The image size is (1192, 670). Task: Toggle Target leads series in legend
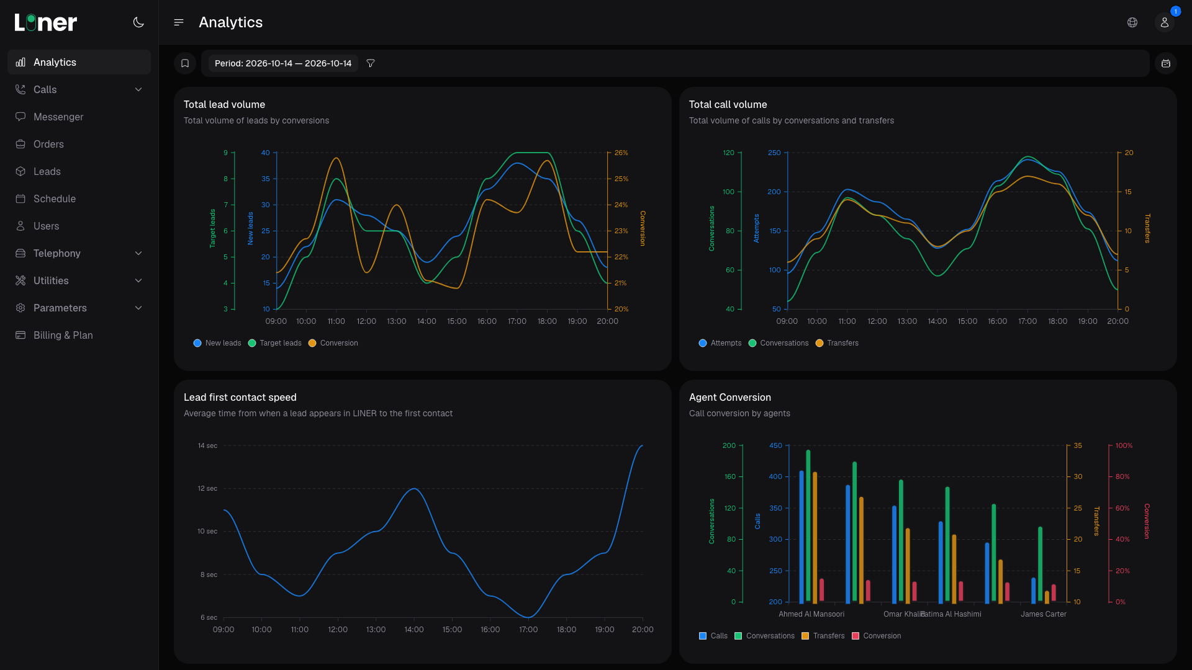tap(274, 343)
